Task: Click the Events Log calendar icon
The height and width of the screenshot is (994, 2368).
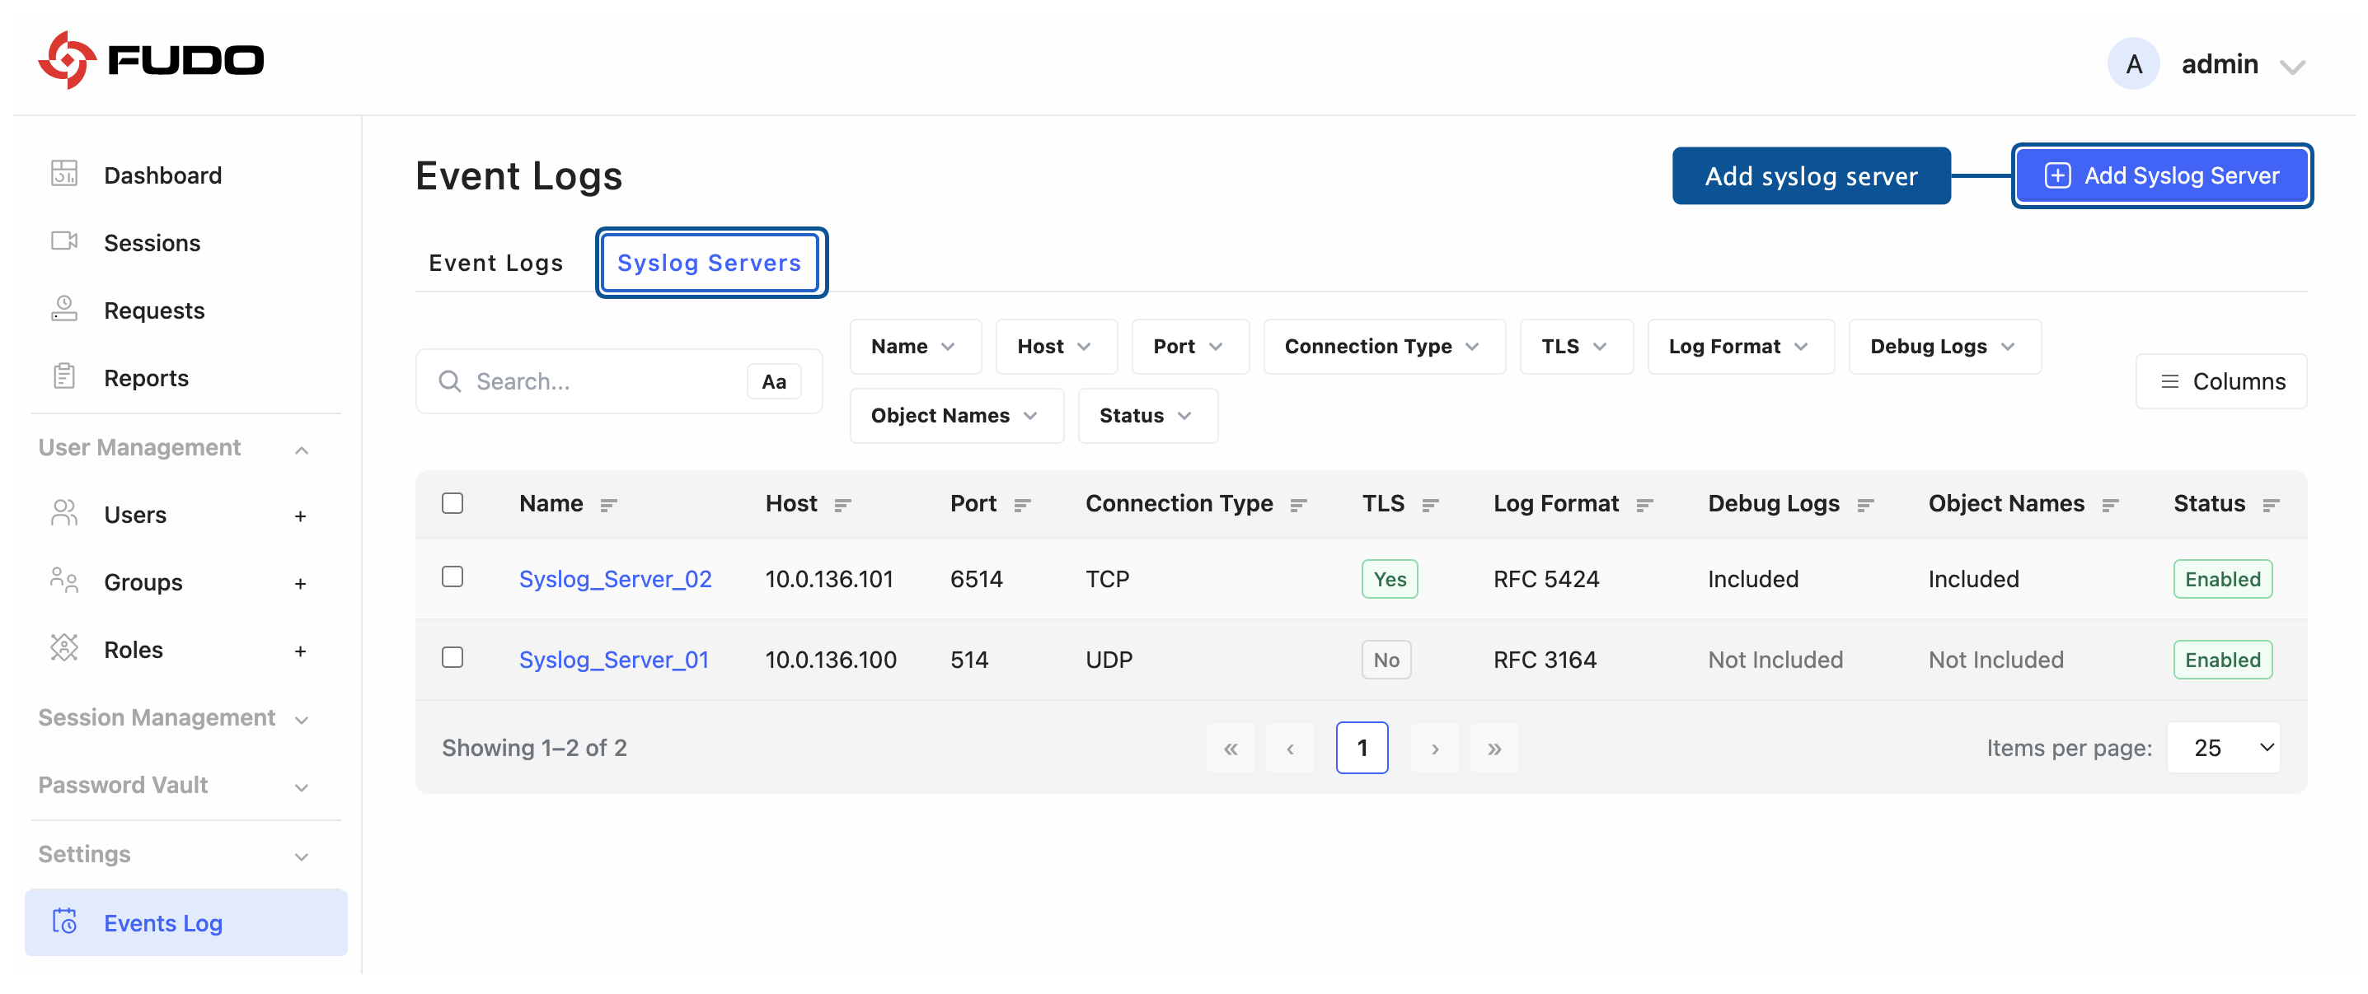Action: (x=63, y=922)
